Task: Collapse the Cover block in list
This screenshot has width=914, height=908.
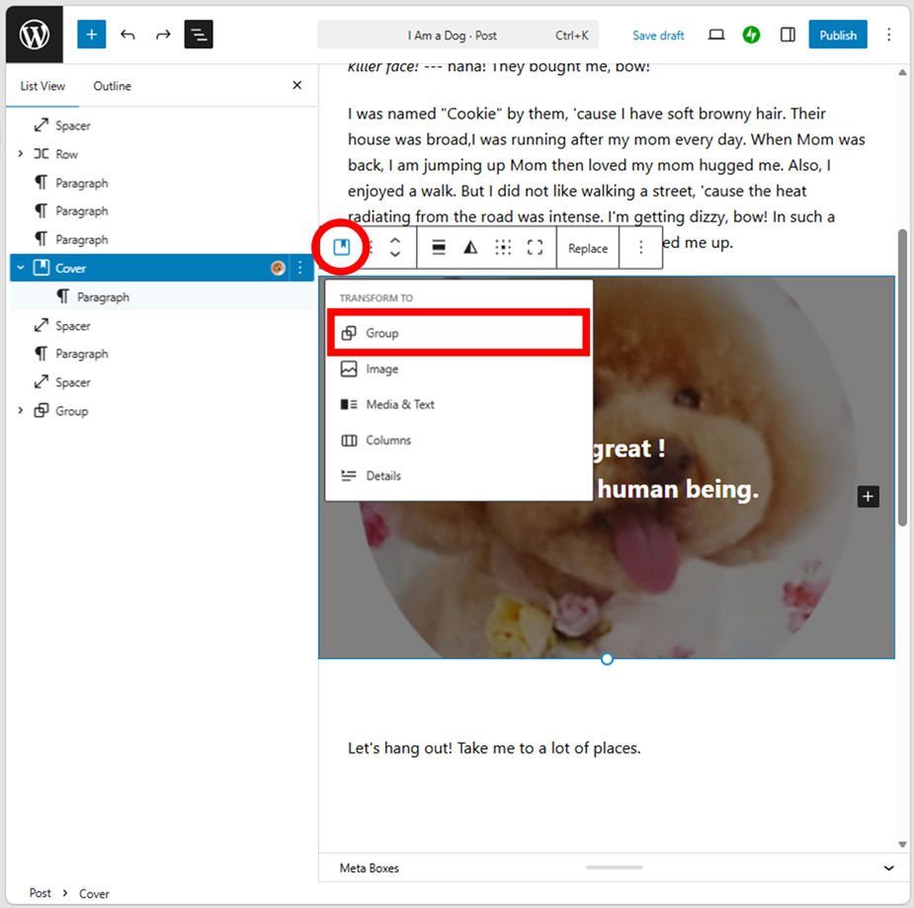Action: 21,268
